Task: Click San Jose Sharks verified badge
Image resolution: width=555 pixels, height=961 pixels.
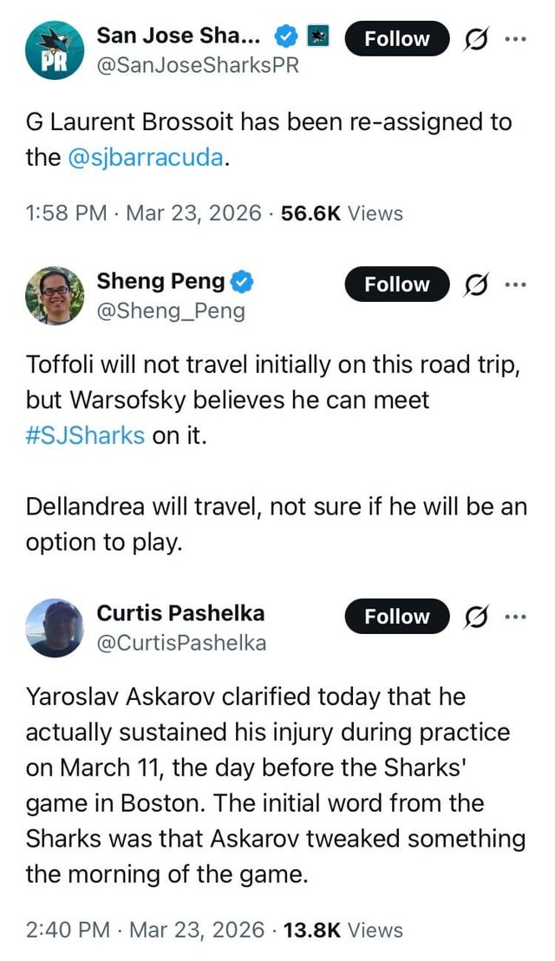Action: 286,36
